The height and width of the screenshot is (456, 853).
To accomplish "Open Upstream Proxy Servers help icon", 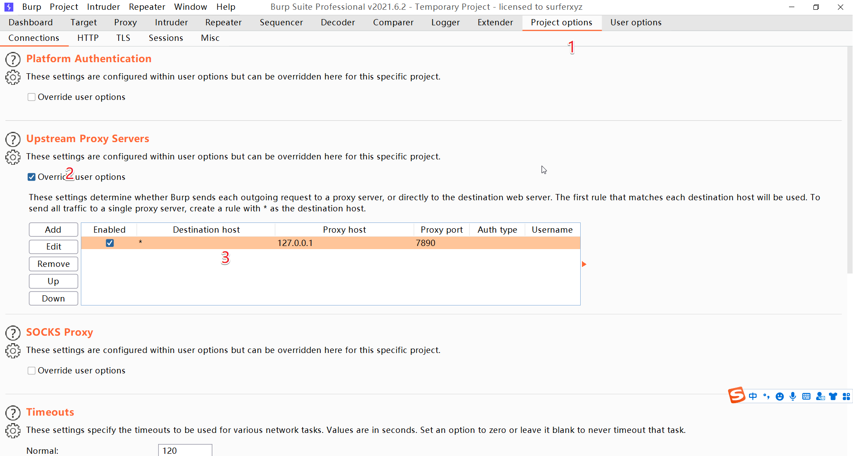I will (x=13, y=139).
